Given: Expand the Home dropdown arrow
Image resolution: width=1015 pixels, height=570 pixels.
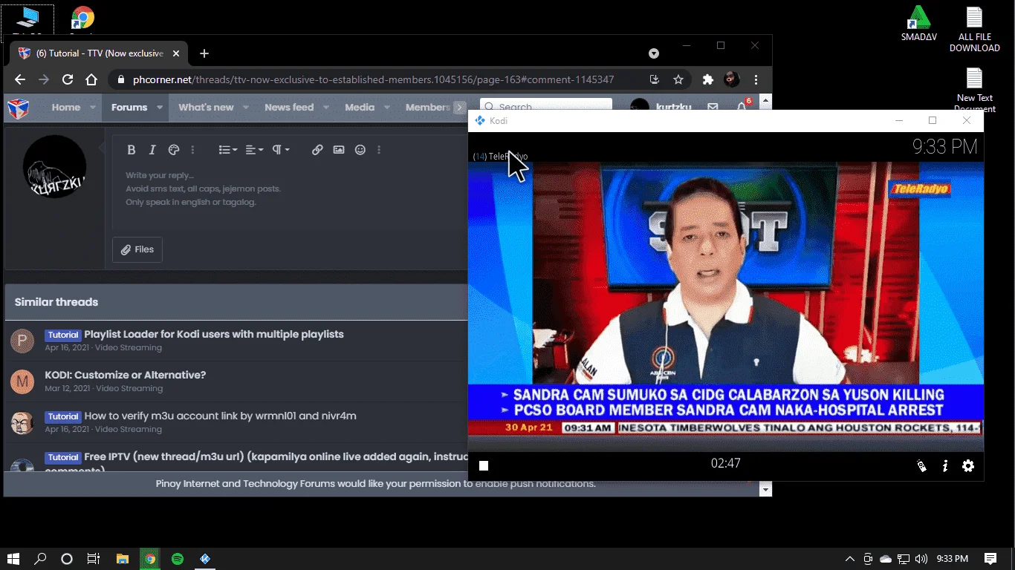Looking at the screenshot, I should (x=93, y=108).
